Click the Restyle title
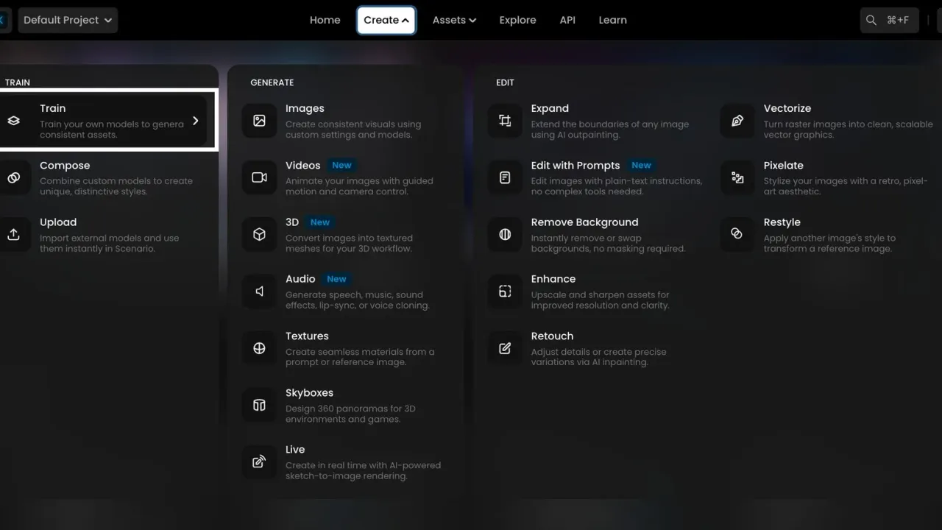Image resolution: width=942 pixels, height=530 pixels. [782, 222]
